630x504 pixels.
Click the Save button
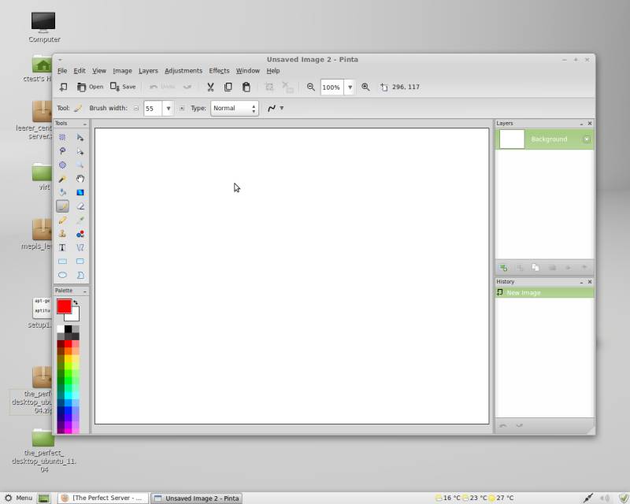[123, 87]
